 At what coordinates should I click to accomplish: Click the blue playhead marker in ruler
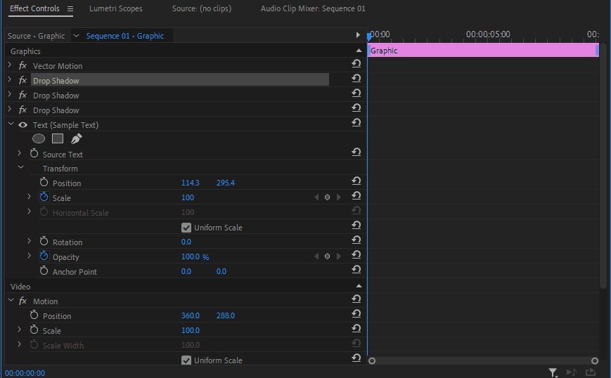tap(369, 37)
